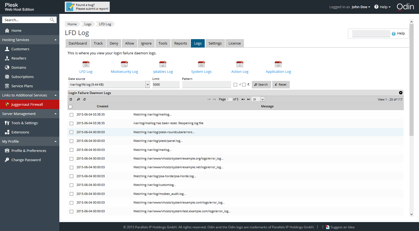Click the Extensions icon in sidebar
The width and height of the screenshot is (419, 231).
(7, 132)
